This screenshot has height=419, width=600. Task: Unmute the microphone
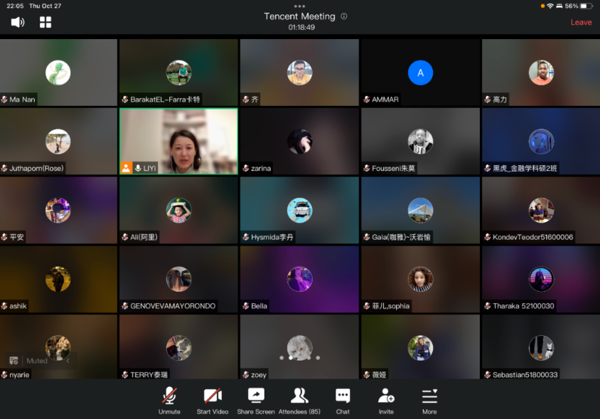click(169, 401)
